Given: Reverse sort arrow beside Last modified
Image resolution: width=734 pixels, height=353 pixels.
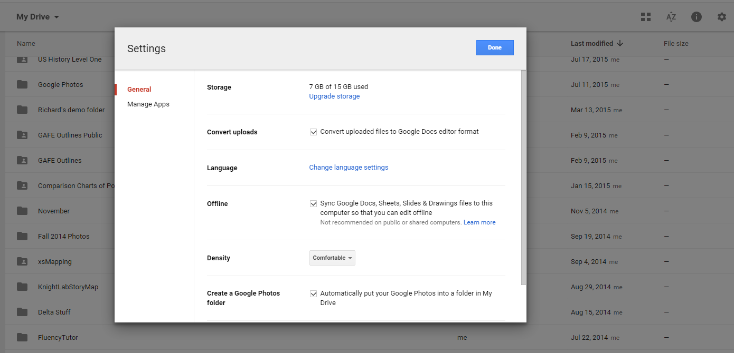Looking at the screenshot, I should click(x=620, y=43).
